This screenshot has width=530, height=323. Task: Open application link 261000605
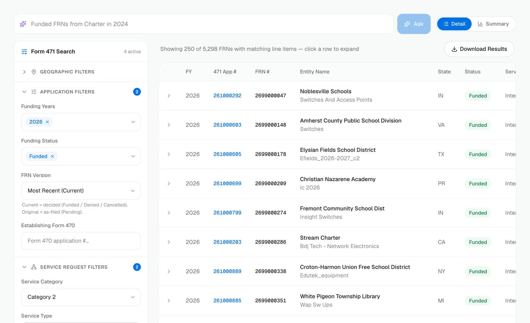tap(227, 154)
